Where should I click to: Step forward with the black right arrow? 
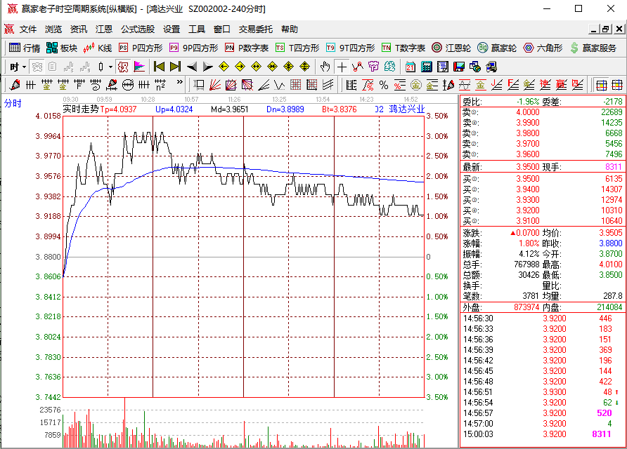pos(208,67)
